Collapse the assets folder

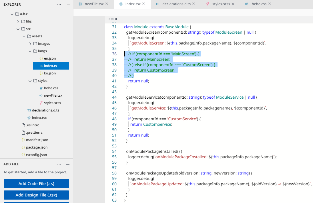coord(24,36)
